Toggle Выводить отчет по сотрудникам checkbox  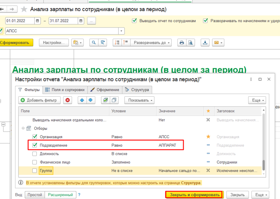[x=134, y=21]
